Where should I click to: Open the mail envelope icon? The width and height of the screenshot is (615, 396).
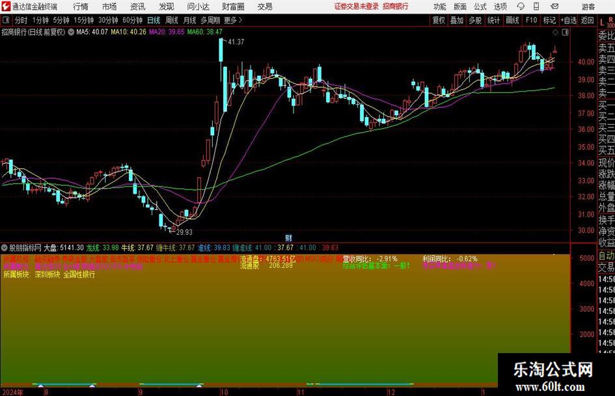(554, 7)
